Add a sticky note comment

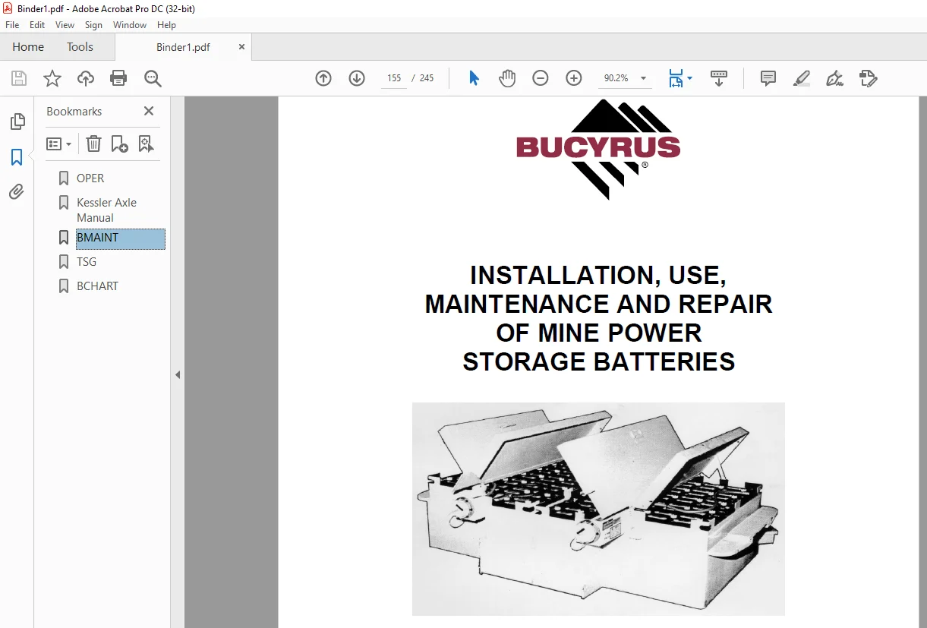tap(768, 78)
